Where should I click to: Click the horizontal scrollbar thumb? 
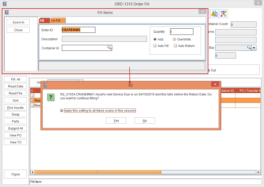[98, 172]
